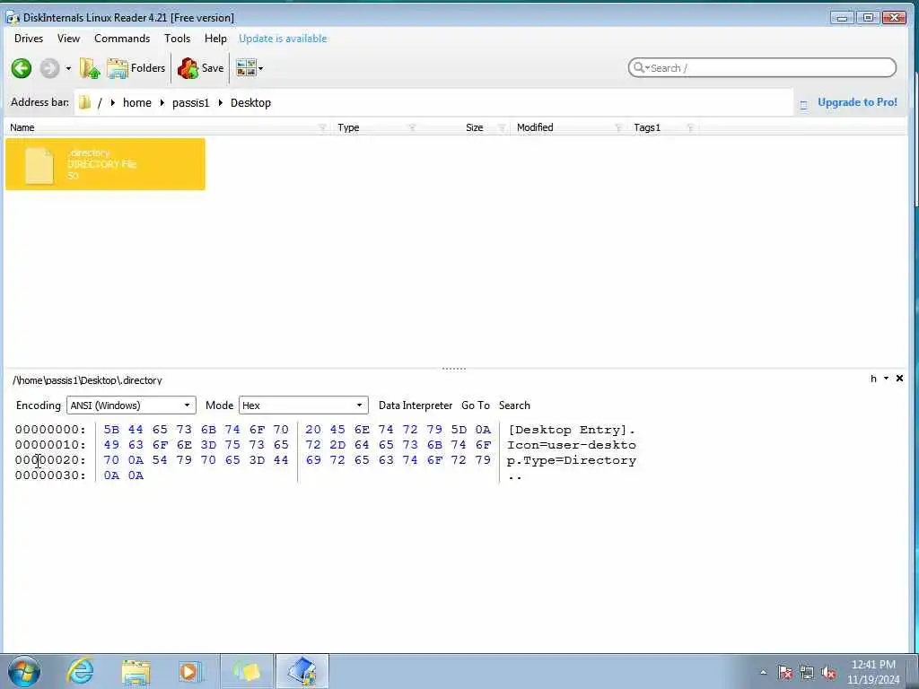
Task: Go back with the green arrow
Action: point(22,68)
